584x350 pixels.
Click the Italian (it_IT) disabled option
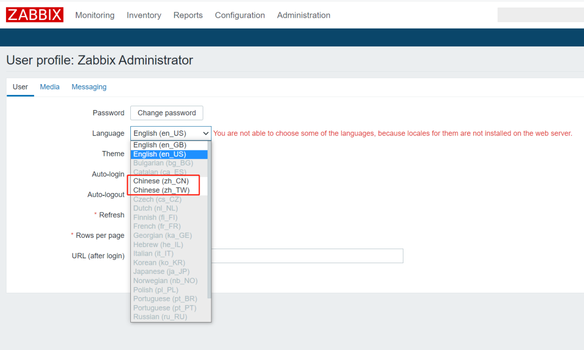169,253
